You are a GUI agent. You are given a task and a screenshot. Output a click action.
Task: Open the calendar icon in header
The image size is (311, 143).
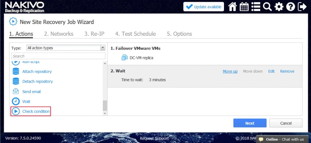[x=244, y=7]
